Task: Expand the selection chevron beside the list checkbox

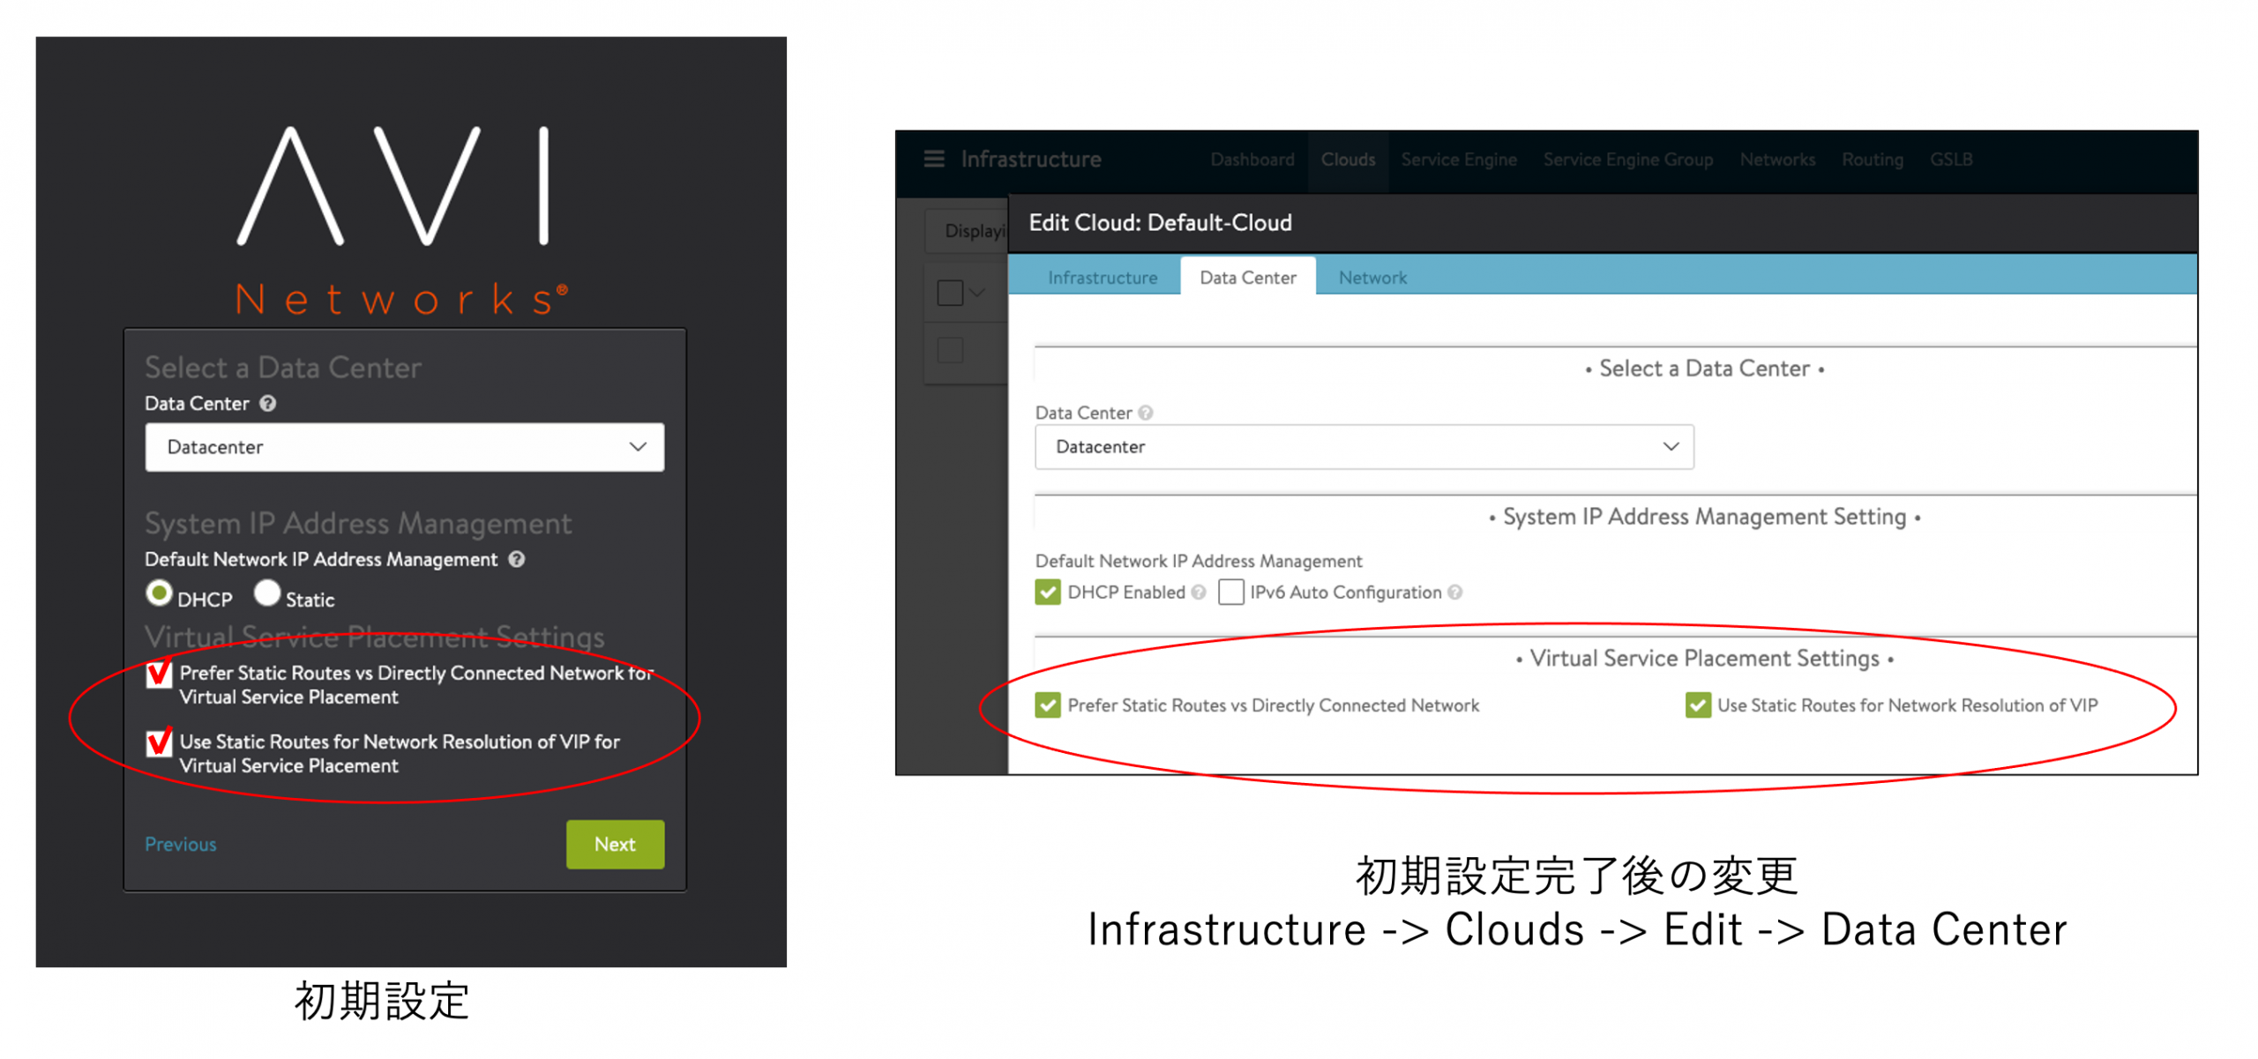Action: [977, 293]
